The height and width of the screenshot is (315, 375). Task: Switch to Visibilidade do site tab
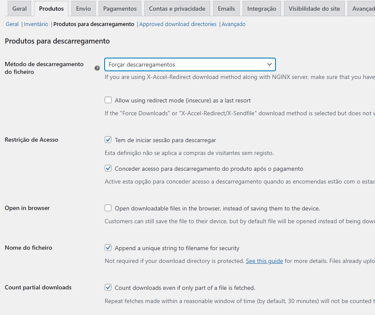314,8
